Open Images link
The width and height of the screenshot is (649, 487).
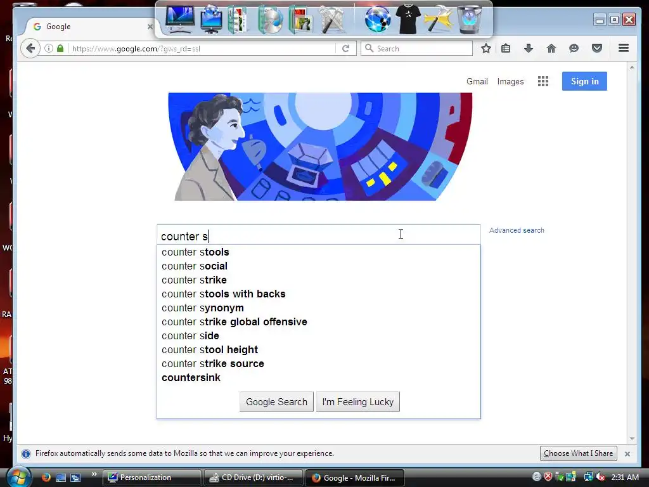[510, 82]
